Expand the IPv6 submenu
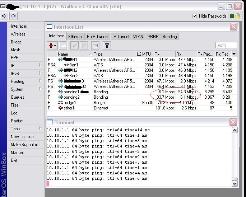The image size is (246, 197). pyautogui.click(x=40, y=73)
